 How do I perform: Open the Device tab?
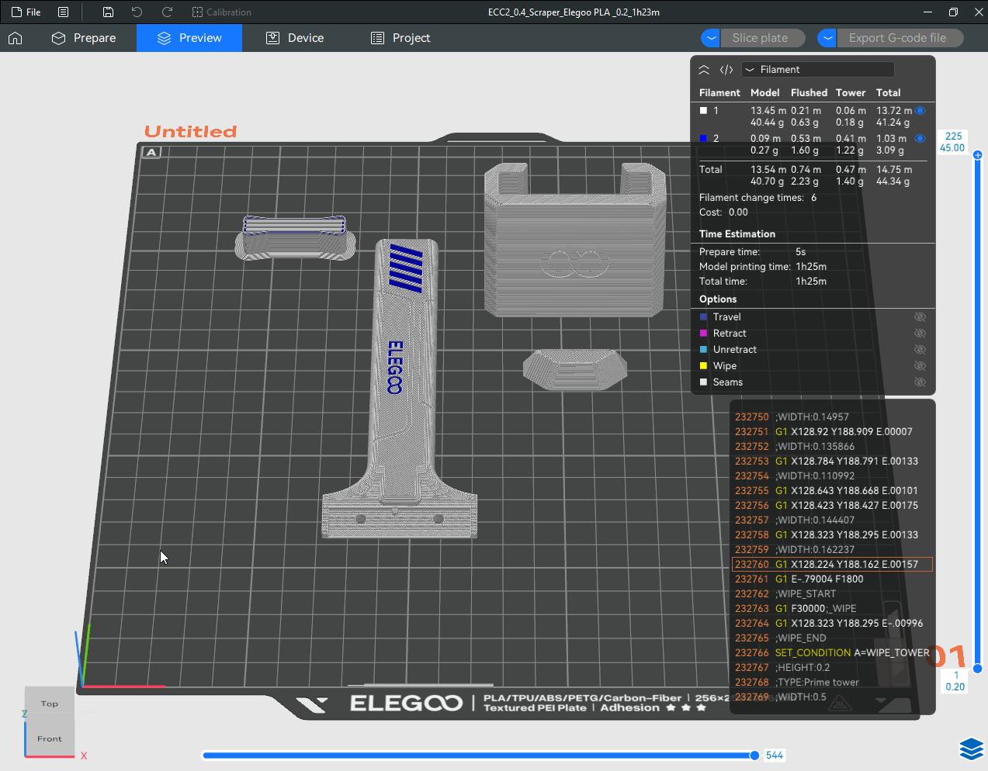295,38
